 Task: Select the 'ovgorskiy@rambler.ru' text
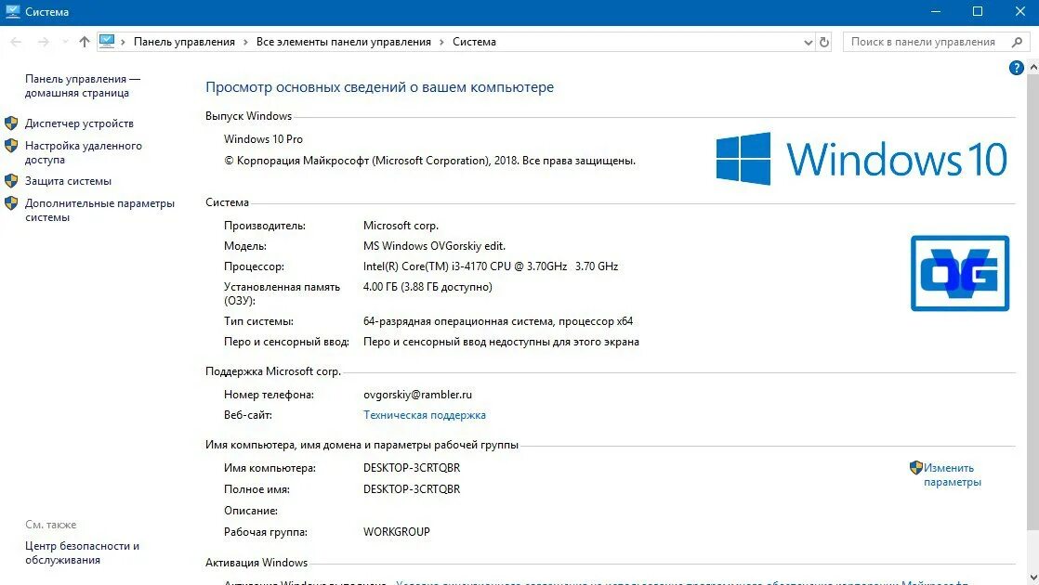coord(417,395)
